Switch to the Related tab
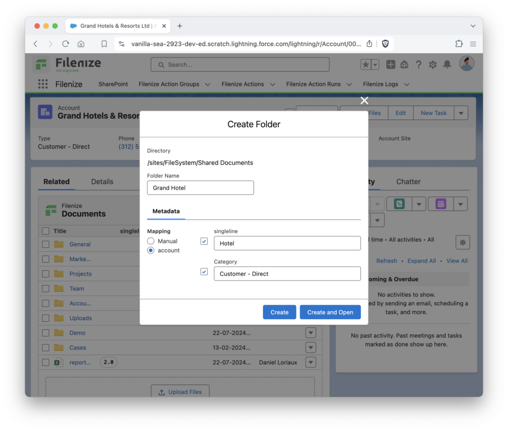The width and height of the screenshot is (508, 430). point(57,182)
